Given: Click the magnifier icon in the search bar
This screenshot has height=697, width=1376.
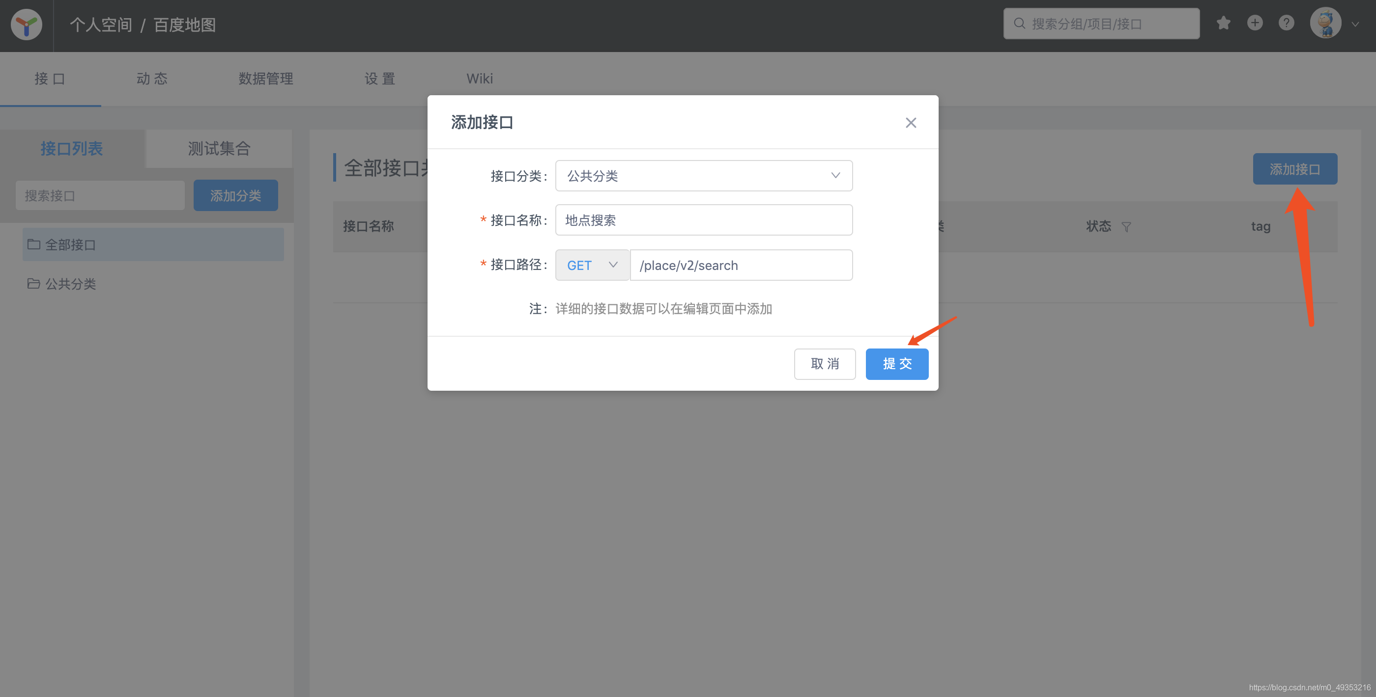Looking at the screenshot, I should click(1019, 23).
